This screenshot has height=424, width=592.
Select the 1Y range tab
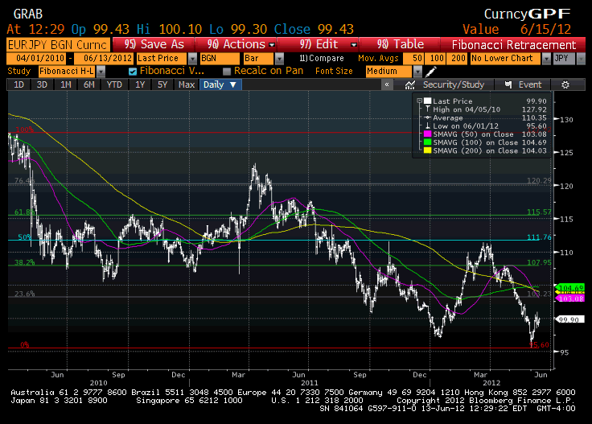[140, 84]
